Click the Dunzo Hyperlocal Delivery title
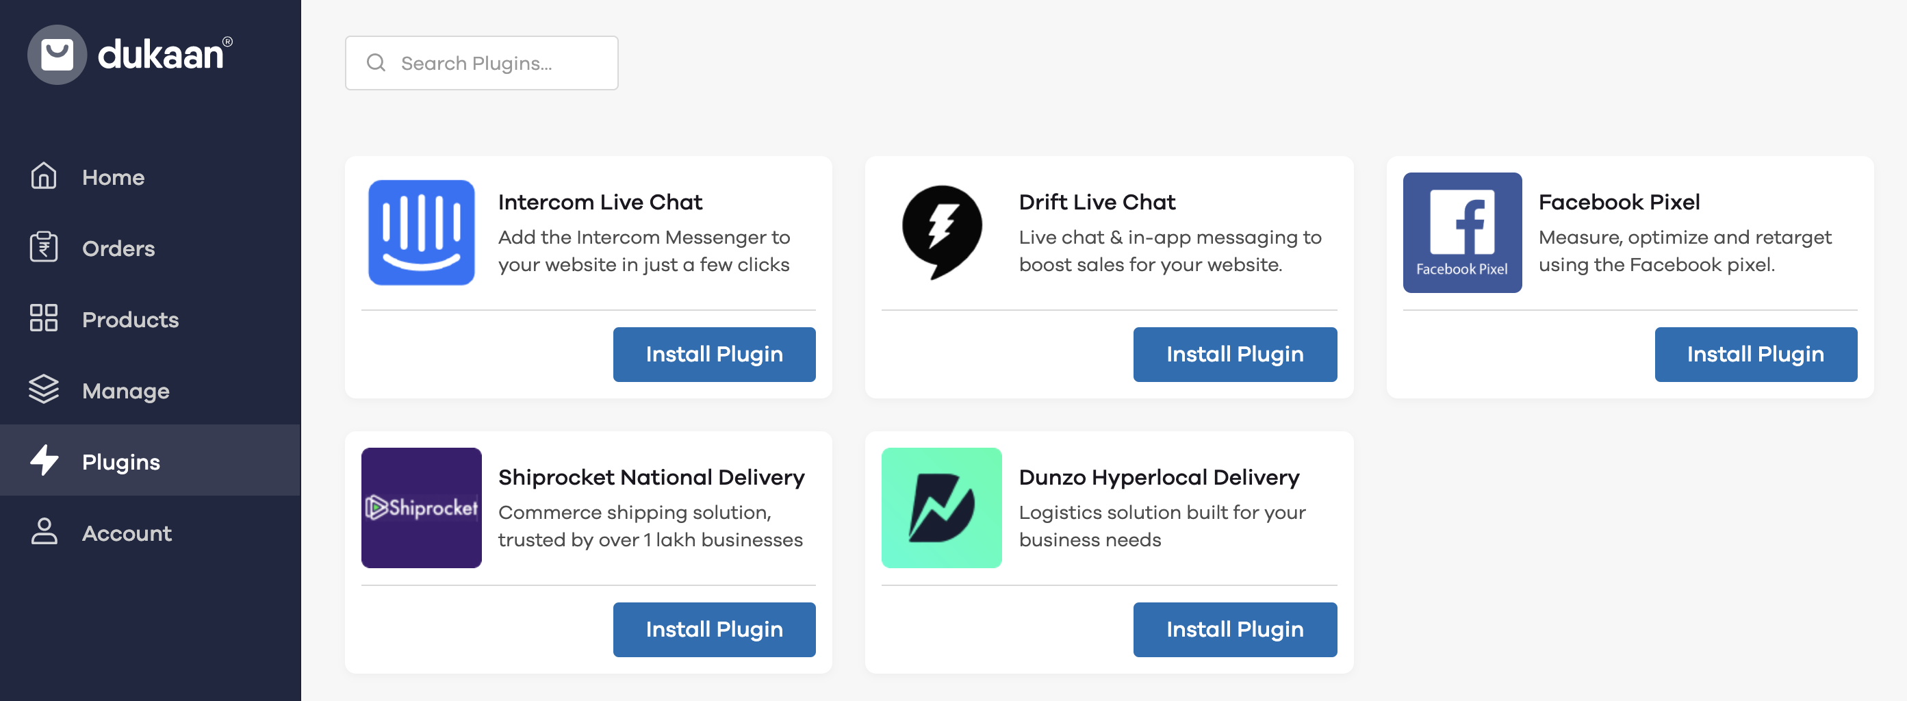 point(1160,477)
